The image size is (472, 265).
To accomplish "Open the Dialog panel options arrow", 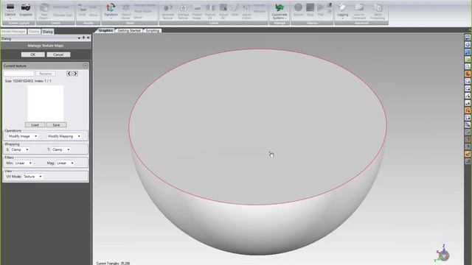I will 79,38.
